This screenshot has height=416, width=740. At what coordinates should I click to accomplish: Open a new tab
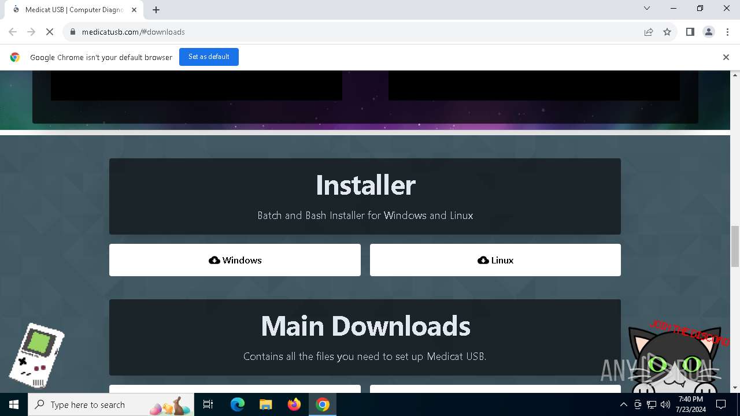156,10
